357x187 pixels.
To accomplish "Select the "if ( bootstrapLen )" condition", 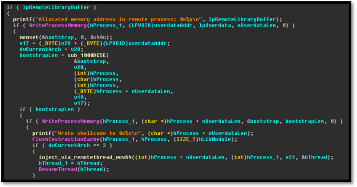I will pos(50,109).
